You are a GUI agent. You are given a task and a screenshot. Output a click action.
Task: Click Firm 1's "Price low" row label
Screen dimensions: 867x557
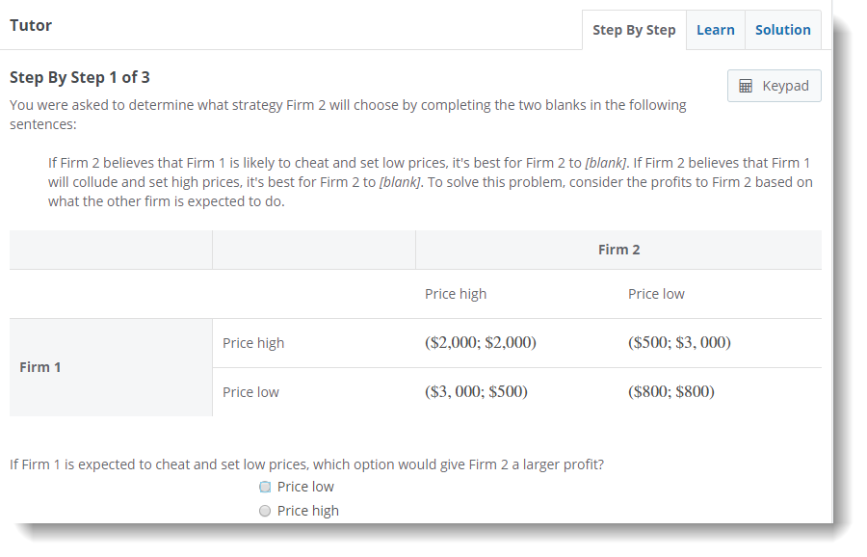pos(250,392)
